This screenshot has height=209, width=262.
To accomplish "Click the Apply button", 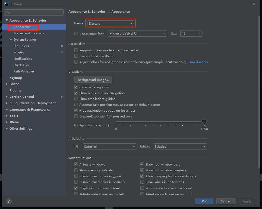I will tap(247, 201).
